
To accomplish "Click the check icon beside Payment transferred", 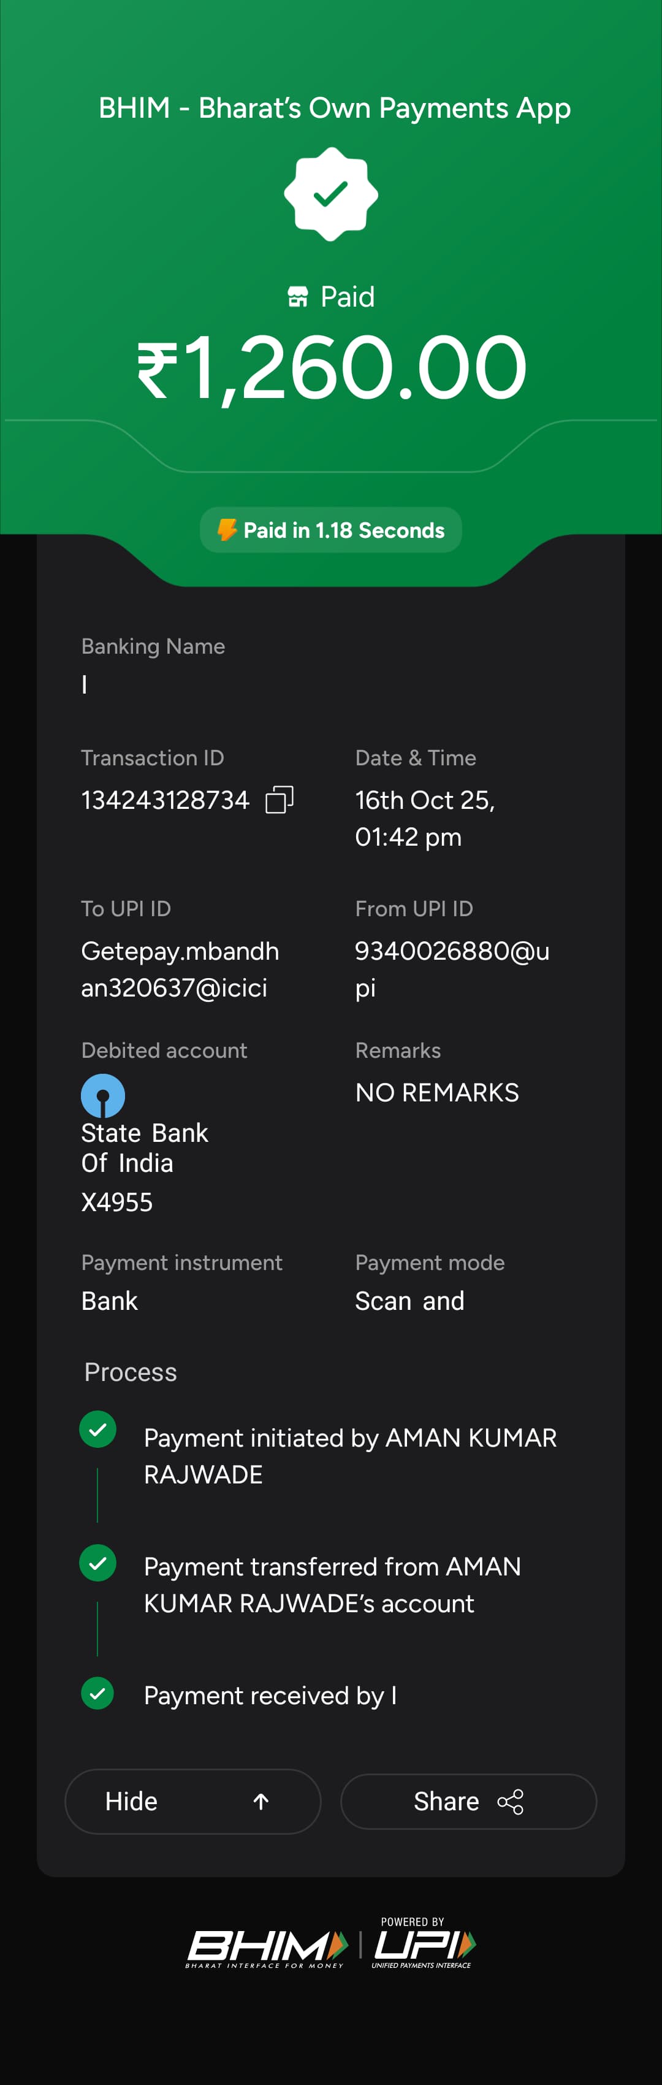I will [98, 1562].
